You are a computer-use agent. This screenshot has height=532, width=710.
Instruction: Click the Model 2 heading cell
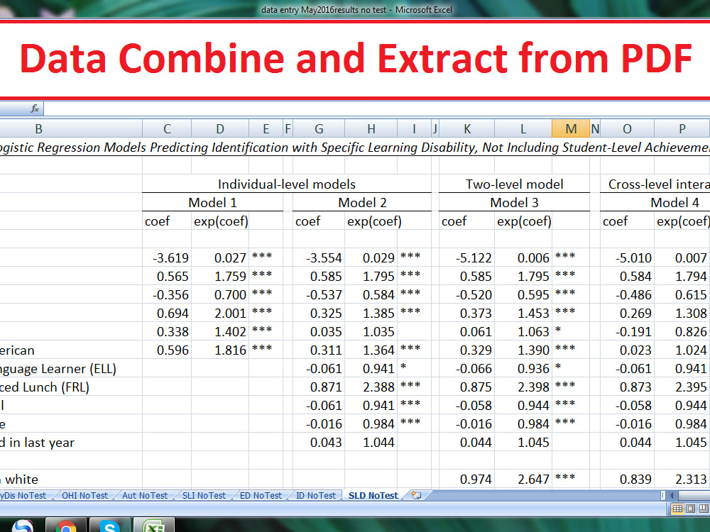(x=362, y=203)
